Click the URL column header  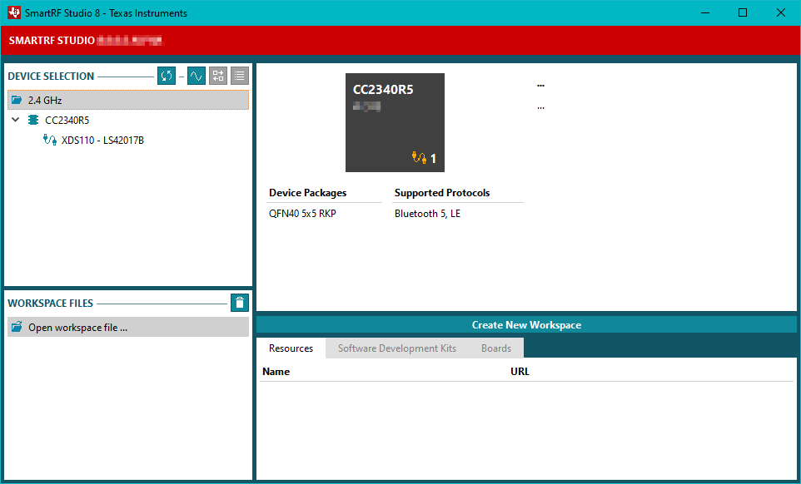pyautogui.click(x=520, y=372)
